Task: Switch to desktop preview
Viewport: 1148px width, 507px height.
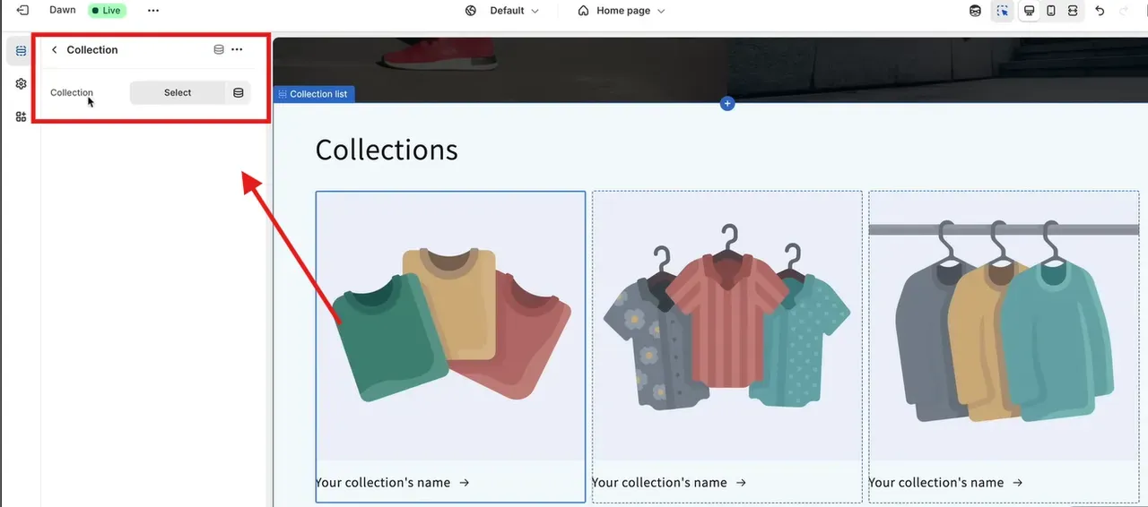Action: tap(1030, 11)
